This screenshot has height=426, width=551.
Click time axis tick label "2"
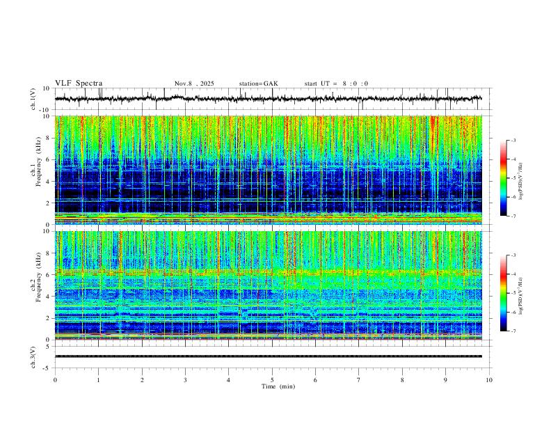coord(142,380)
